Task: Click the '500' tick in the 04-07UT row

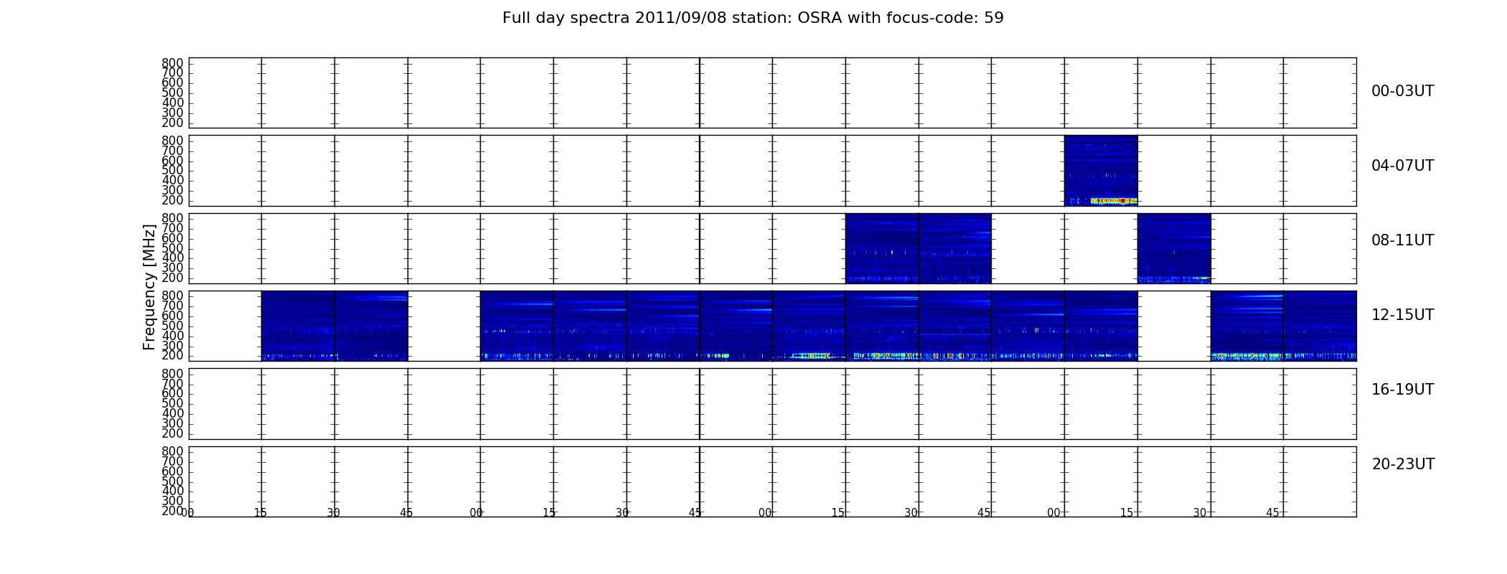Action: [172, 170]
